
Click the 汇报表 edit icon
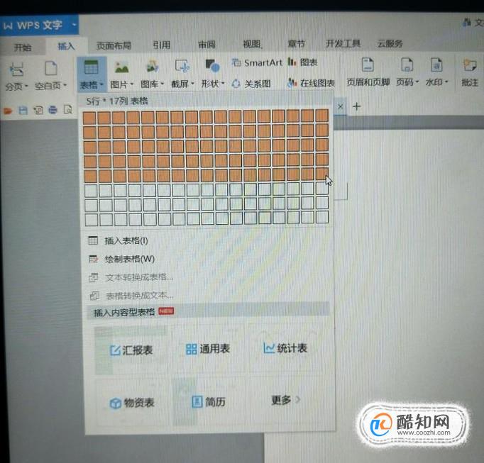click(115, 351)
